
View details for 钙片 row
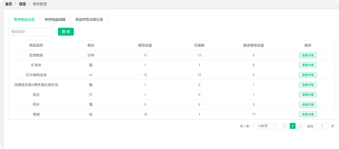pyautogui.click(x=308, y=105)
